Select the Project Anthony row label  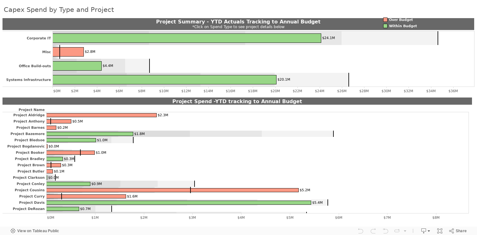pos(29,121)
